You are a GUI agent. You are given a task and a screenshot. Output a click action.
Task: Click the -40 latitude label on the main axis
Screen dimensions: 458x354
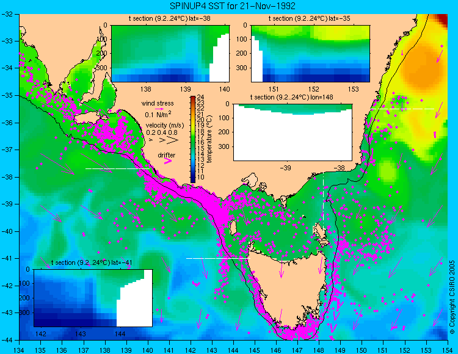7,231
